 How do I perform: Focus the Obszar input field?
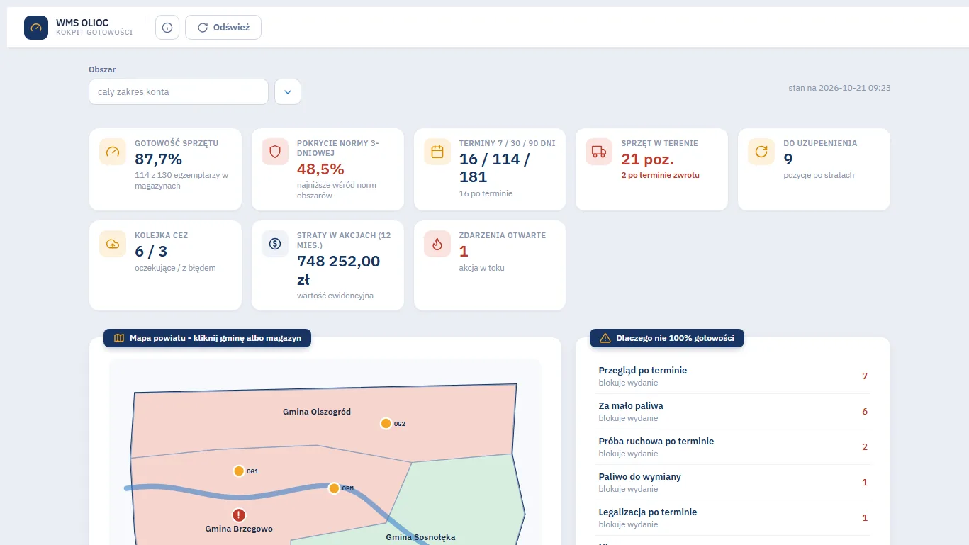click(x=179, y=91)
